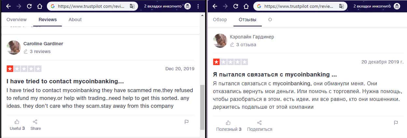Report the Russian review with flag
407x138 pixels.
tap(396, 123)
